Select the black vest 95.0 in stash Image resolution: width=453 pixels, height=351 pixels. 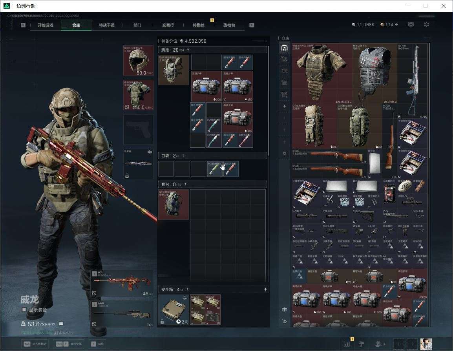[x=374, y=74]
